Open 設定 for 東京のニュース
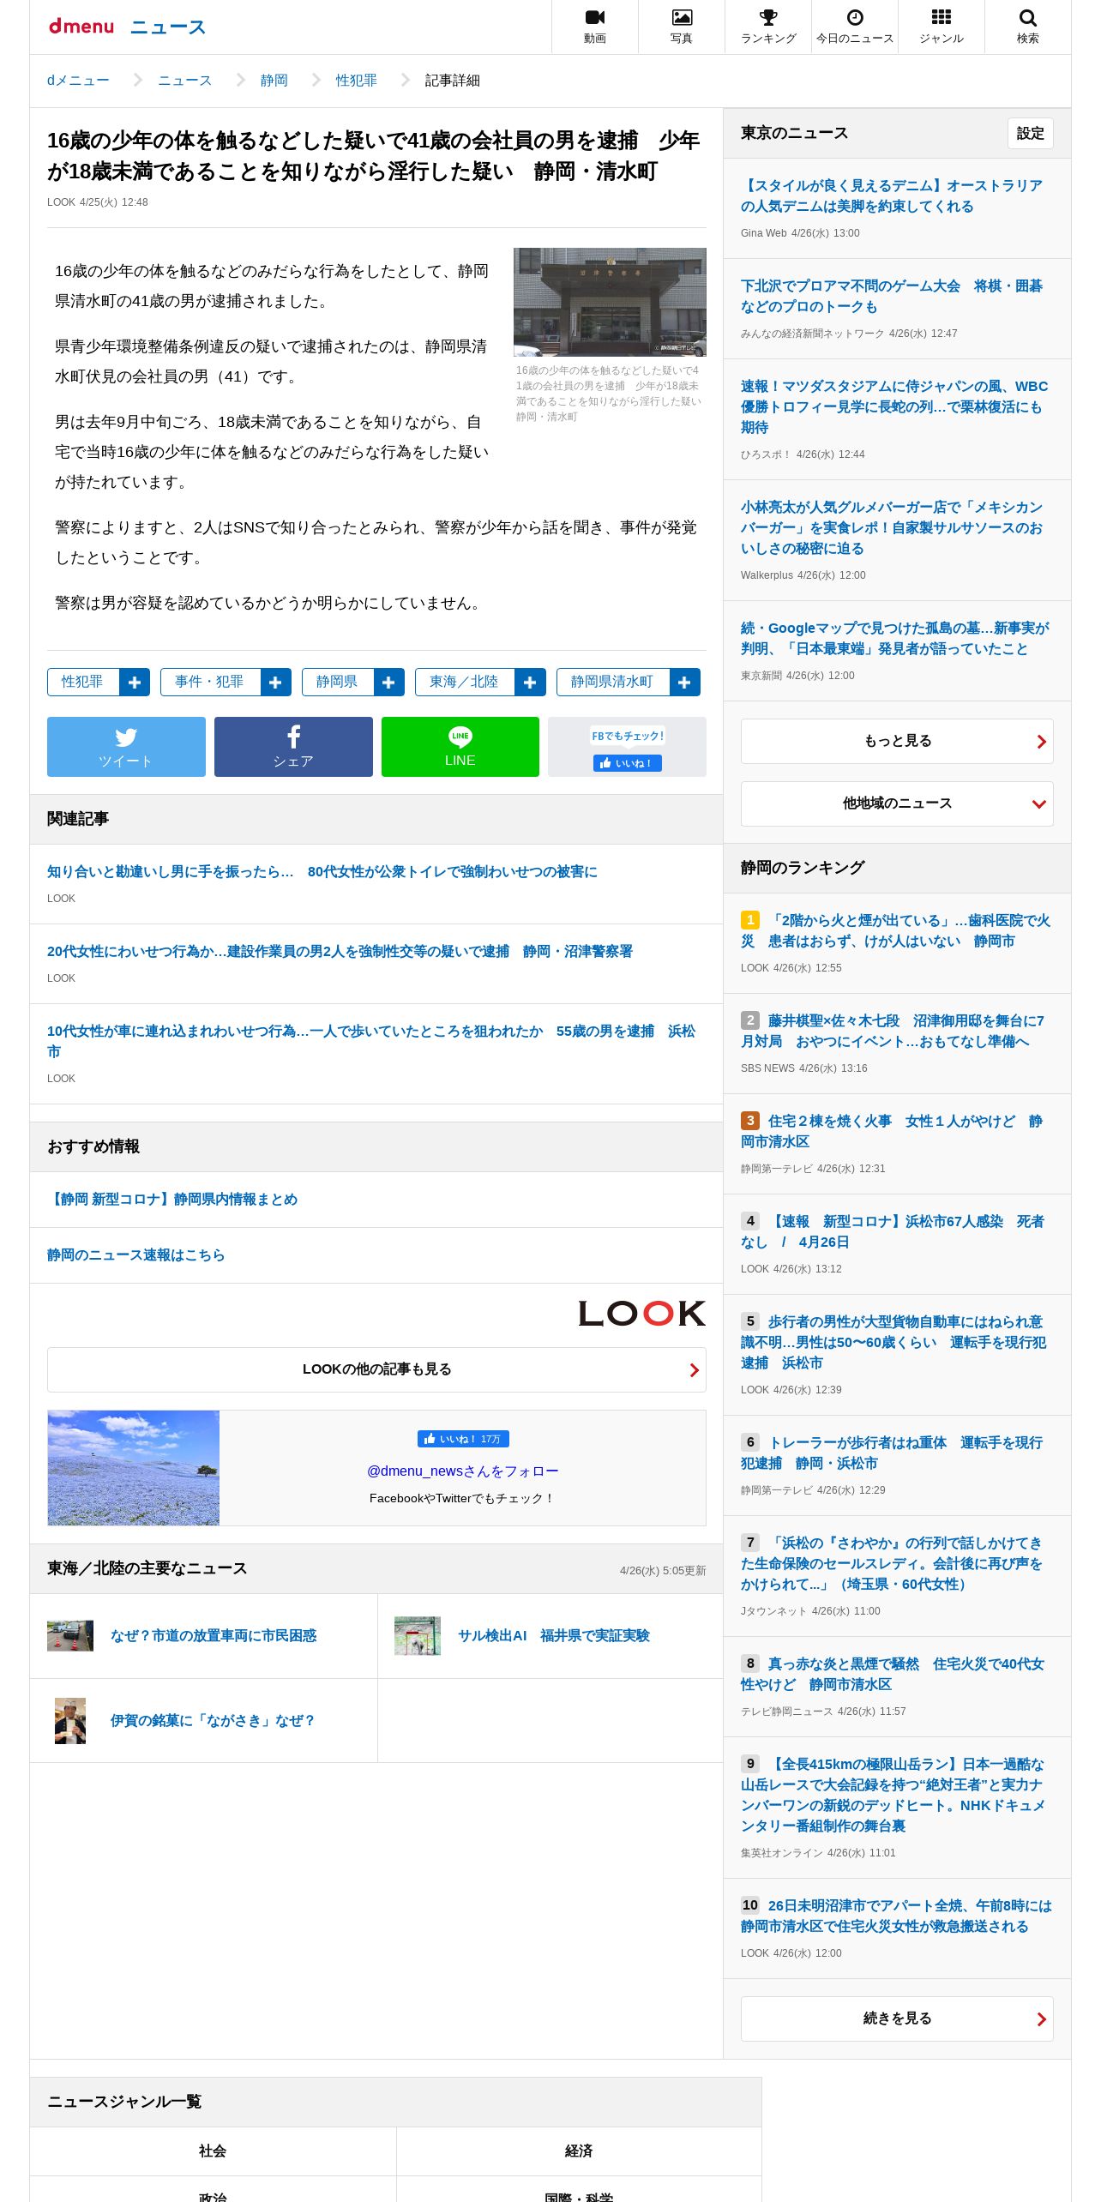Screen dimensions: 1101x2202 [1031, 134]
